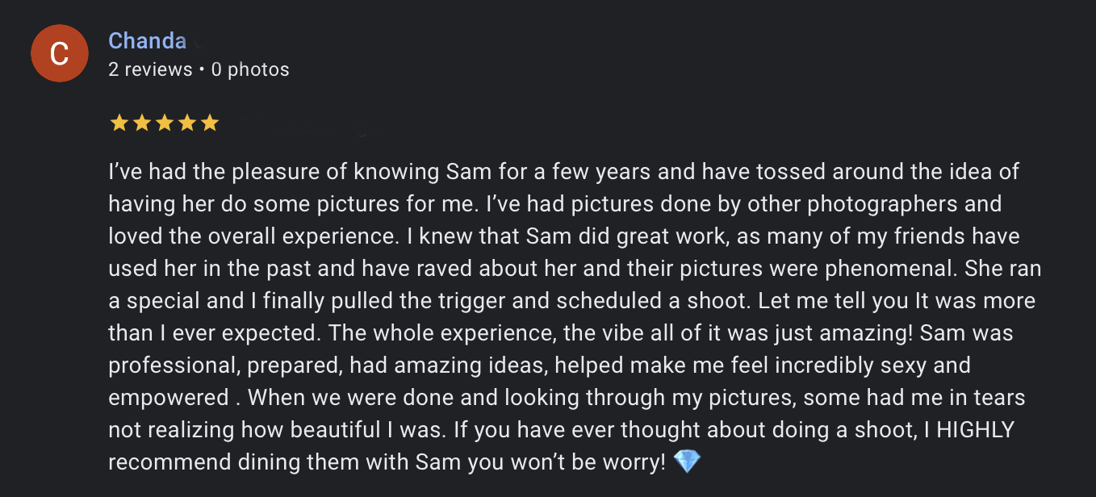The height and width of the screenshot is (497, 1096).
Task: Click the orange C profile avatar
Action: [58, 53]
